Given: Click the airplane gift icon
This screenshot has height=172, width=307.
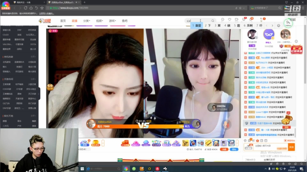Looking at the screenshot, I should (x=201, y=143).
